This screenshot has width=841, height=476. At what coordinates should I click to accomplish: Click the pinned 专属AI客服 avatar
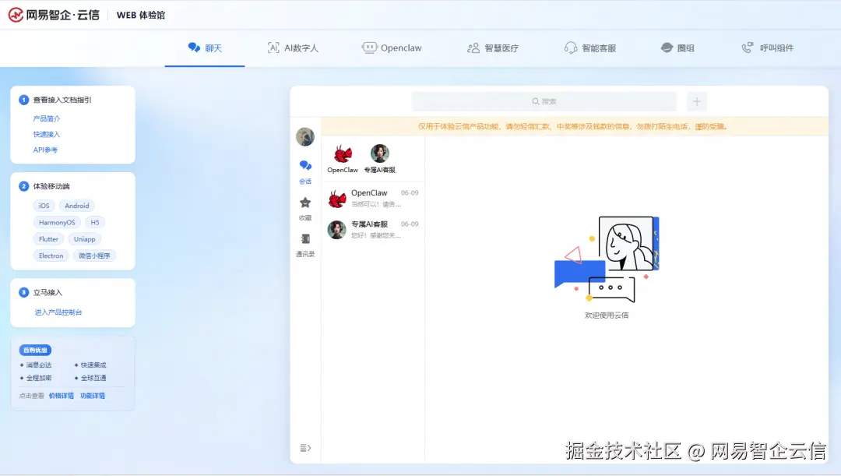click(x=380, y=153)
